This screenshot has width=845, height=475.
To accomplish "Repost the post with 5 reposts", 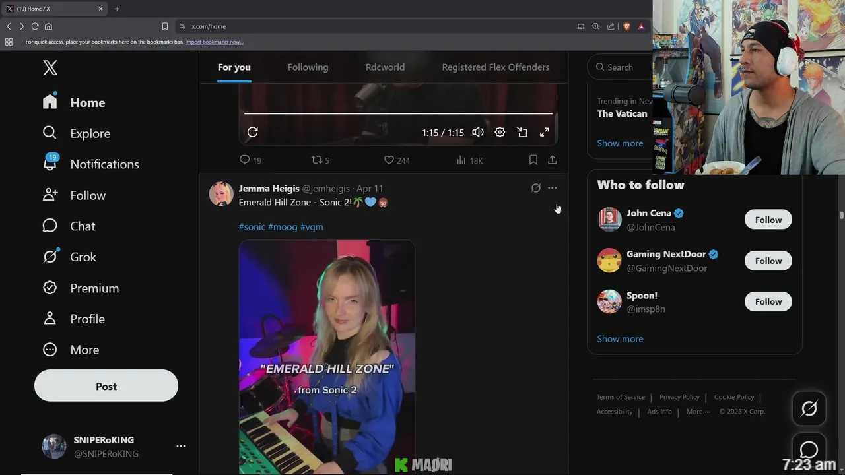I will 320,160.
